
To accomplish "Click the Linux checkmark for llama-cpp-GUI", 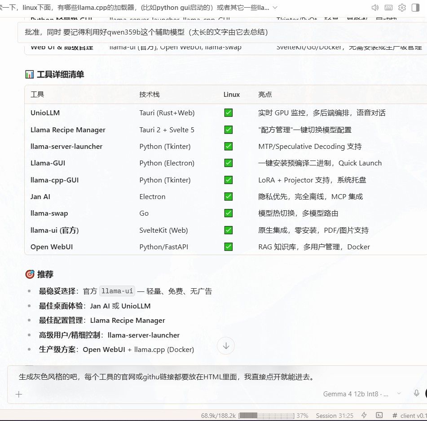I will coord(229,180).
